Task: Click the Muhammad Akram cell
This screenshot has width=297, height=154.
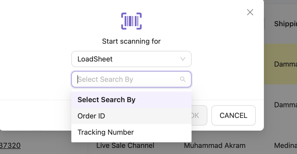Action: click(x=215, y=146)
